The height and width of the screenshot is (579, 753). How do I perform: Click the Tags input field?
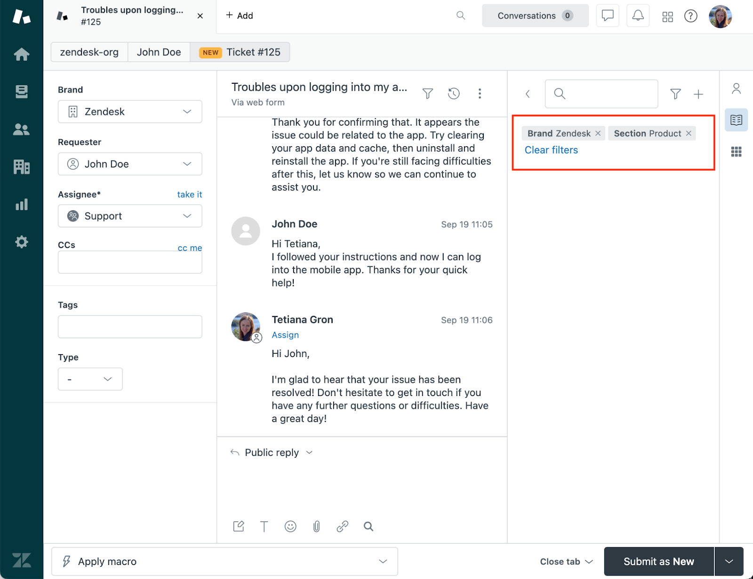click(x=130, y=326)
